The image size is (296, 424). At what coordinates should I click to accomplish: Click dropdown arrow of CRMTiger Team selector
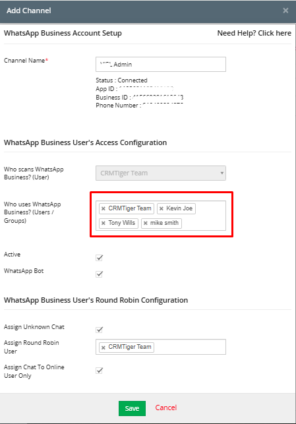click(222, 173)
